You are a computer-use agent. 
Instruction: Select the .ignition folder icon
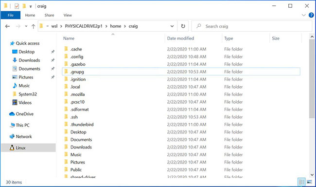pos(66,79)
